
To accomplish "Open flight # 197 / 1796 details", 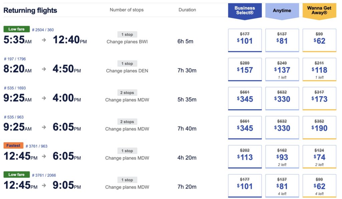I will point(15,59).
